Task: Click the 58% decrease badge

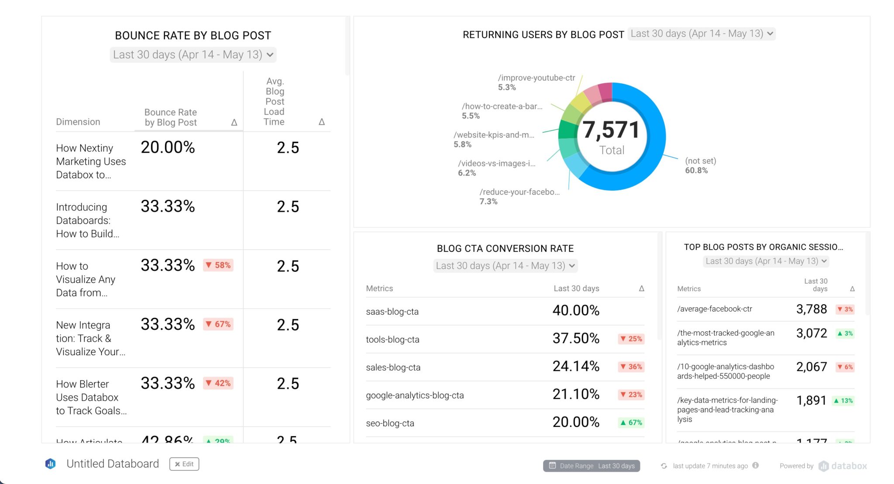Action: coord(218,265)
